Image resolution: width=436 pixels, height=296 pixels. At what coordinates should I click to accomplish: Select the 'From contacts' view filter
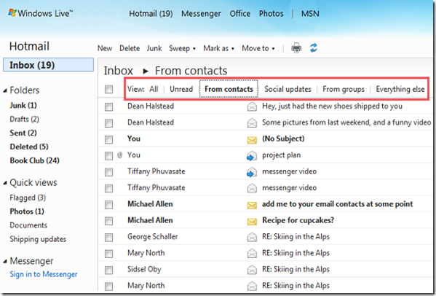pos(229,89)
